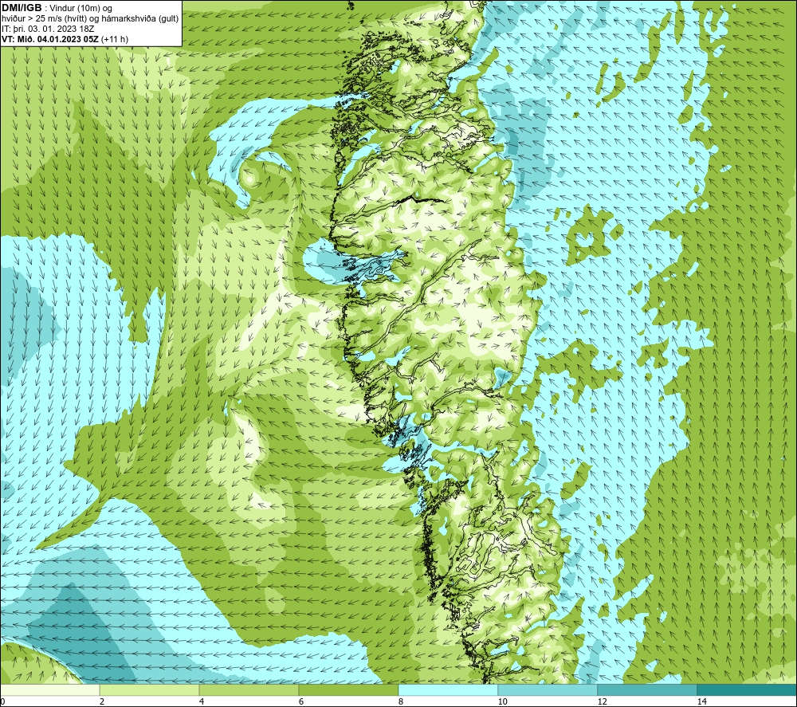The width and height of the screenshot is (797, 707).
Task: Click the legend value label '14'
Action: (x=701, y=702)
